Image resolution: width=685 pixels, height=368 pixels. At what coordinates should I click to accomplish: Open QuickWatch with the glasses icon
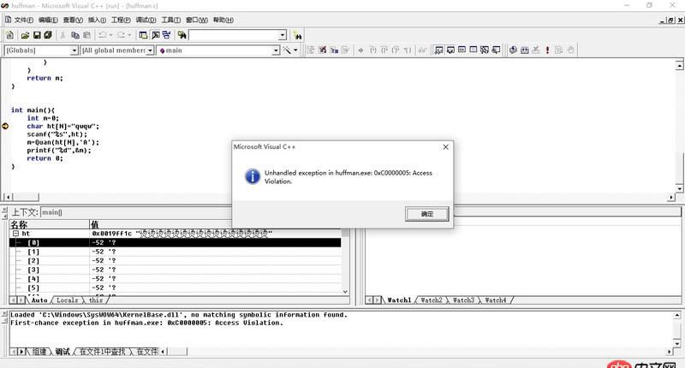(x=422, y=50)
